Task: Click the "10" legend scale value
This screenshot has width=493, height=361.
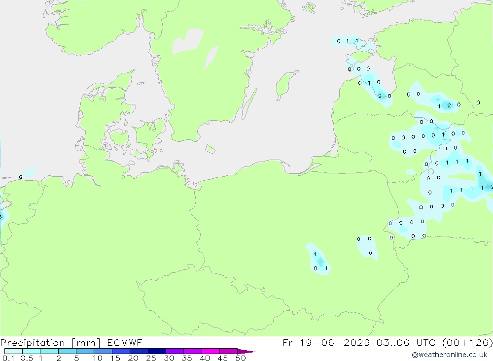Action: click(x=98, y=358)
